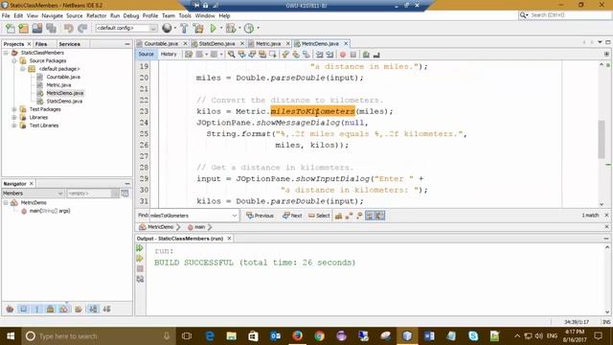
Task: Toggle Highlight Search in editor toolbar
Action: tap(262, 55)
